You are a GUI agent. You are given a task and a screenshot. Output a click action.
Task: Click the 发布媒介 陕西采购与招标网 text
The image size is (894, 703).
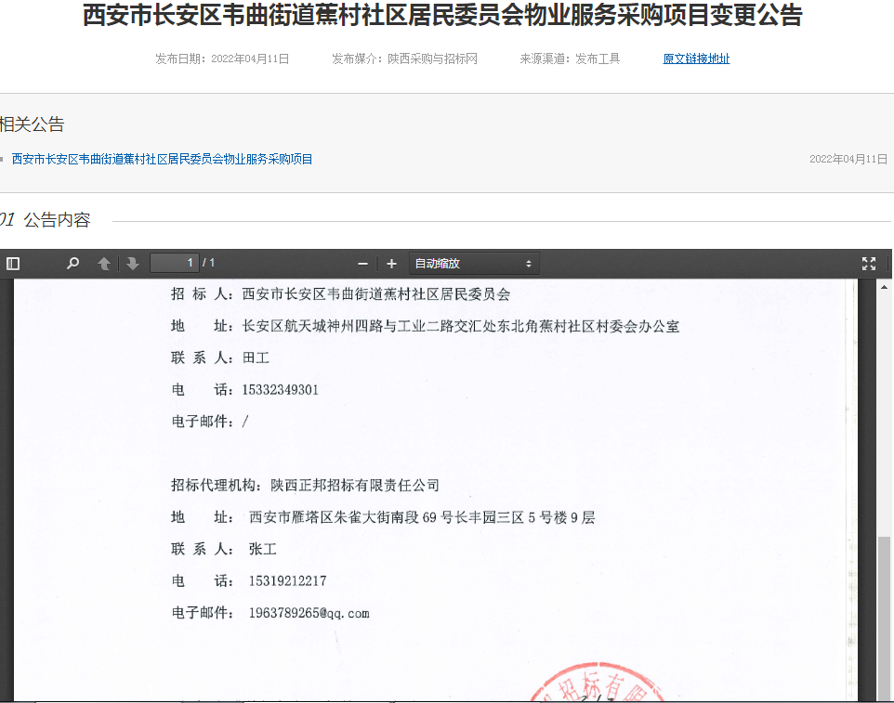click(404, 59)
